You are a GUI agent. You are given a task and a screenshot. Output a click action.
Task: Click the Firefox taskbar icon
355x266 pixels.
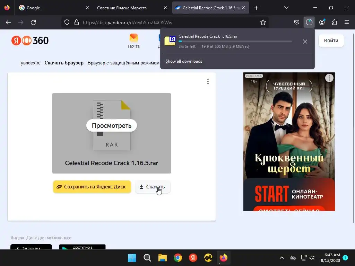point(224,258)
